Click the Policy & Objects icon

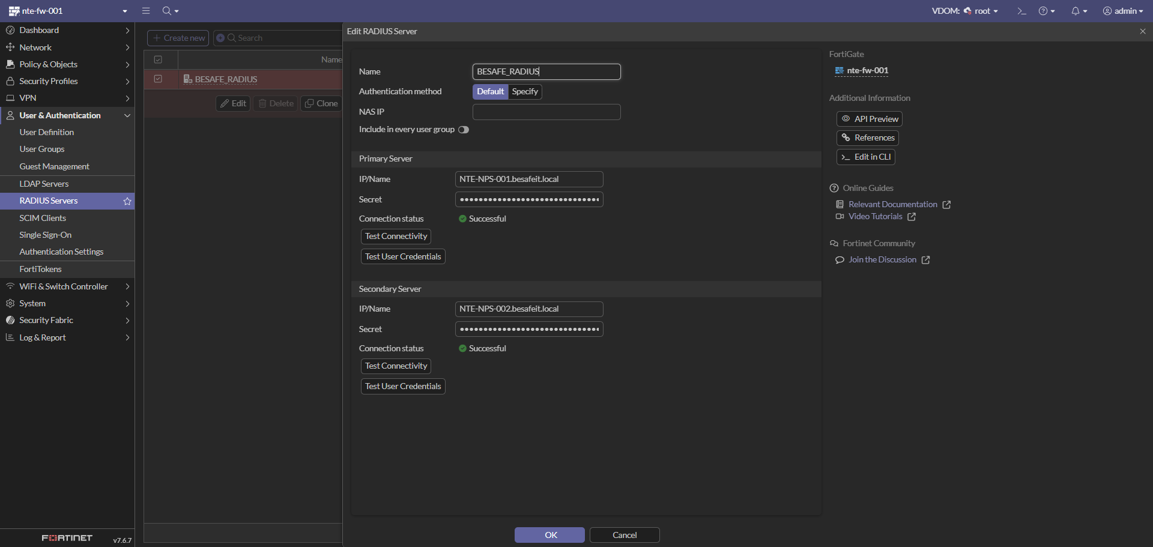(x=10, y=64)
